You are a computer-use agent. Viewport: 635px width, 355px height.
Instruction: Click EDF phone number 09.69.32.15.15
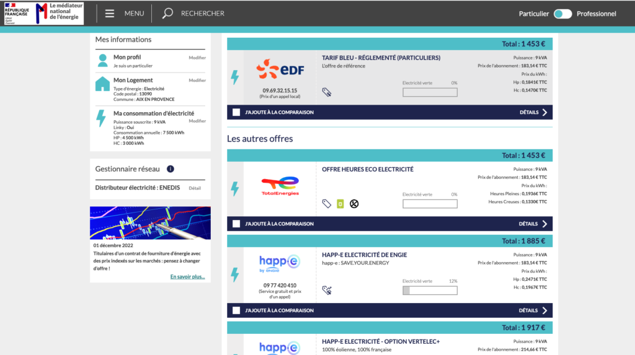pos(280,90)
